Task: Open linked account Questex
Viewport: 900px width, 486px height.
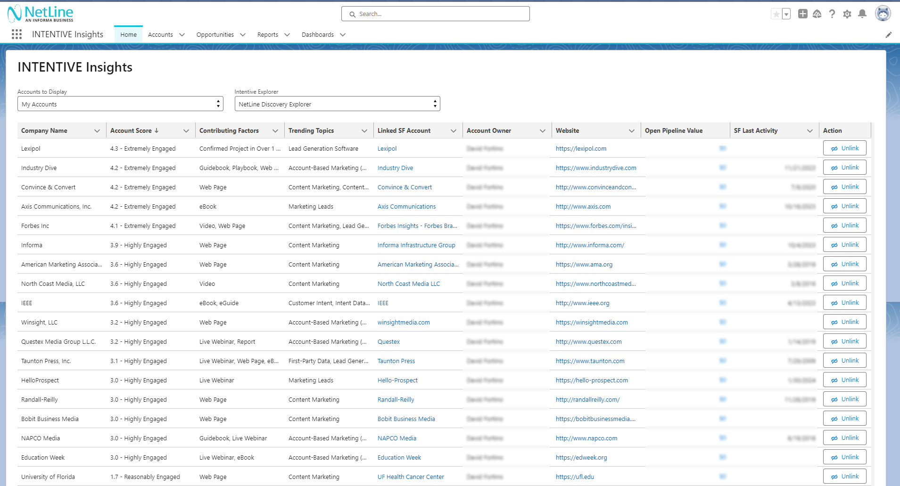Action: click(388, 341)
